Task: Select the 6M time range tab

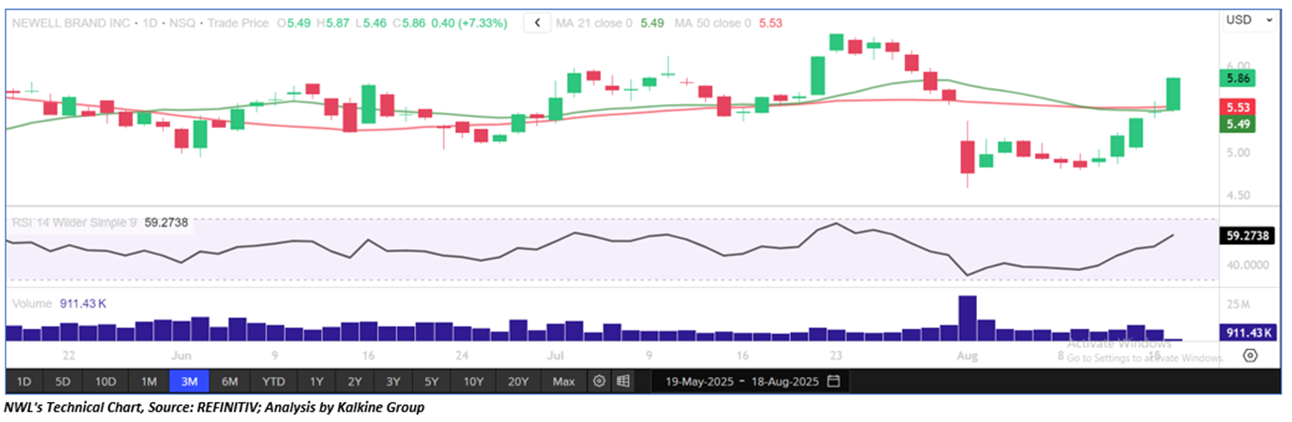Action: pos(230,382)
